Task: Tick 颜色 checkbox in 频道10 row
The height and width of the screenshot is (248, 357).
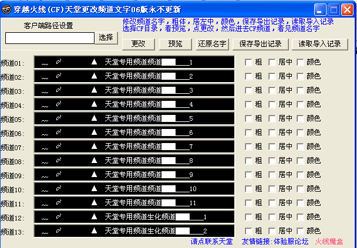Action: point(300,189)
